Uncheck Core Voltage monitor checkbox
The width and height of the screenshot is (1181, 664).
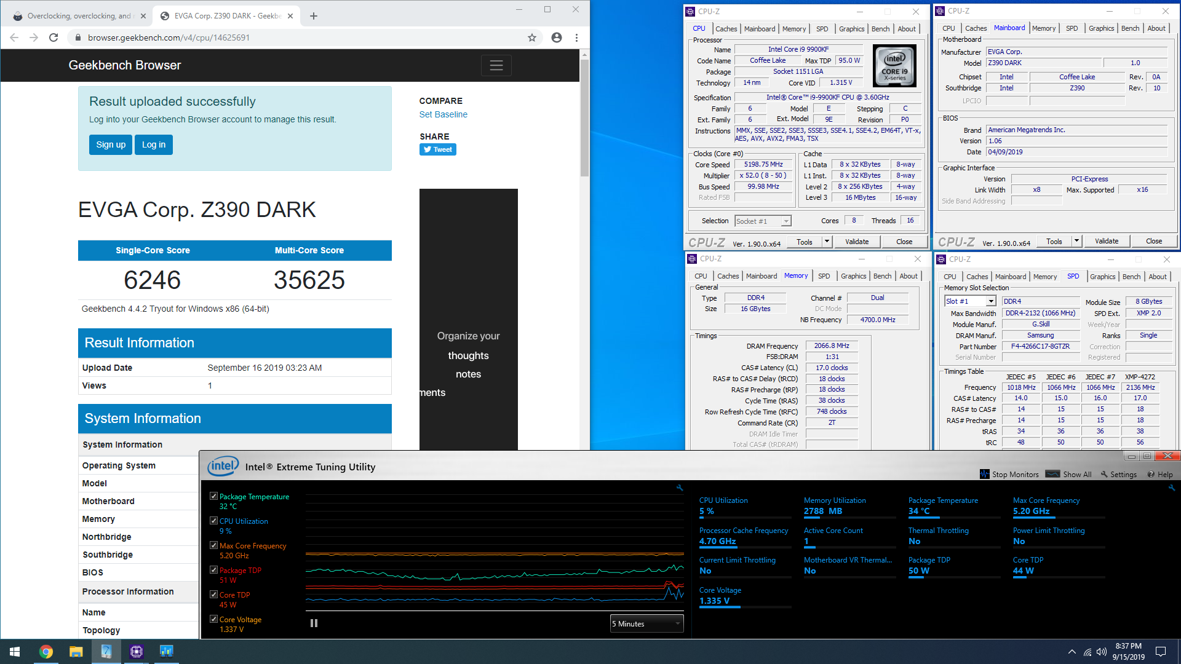coord(213,619)
